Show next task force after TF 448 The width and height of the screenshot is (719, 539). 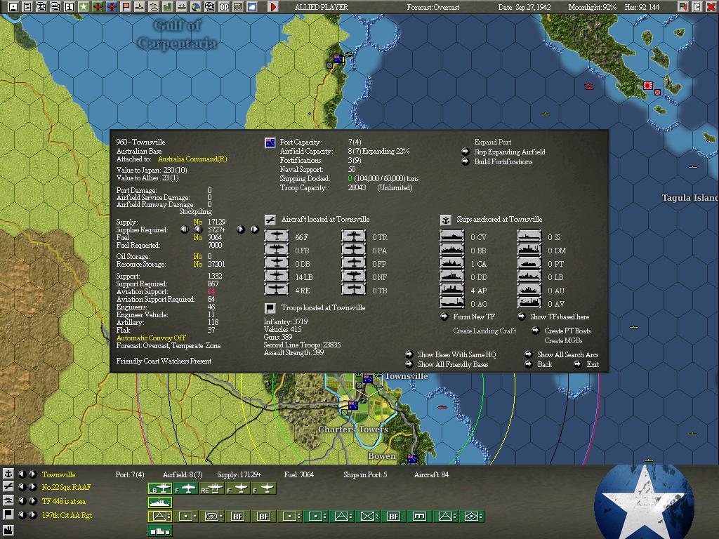coord(33,501)
